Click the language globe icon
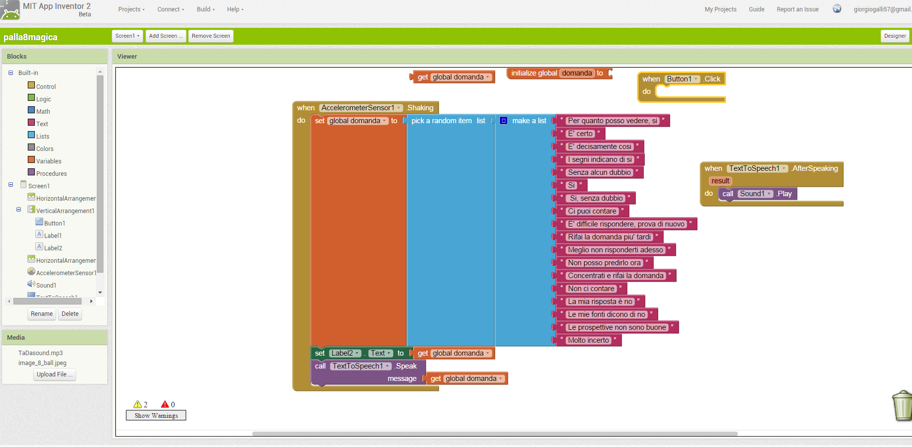 pyautogui.click(x=837, y=9)
